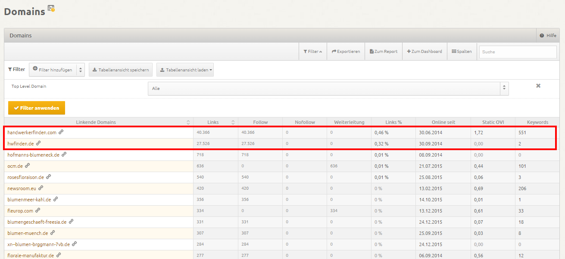
Task: Click the icon beside the Domains page title
Action: point(51,8)
